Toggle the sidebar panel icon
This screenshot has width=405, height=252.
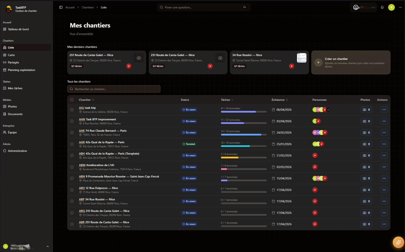(61, 7)
